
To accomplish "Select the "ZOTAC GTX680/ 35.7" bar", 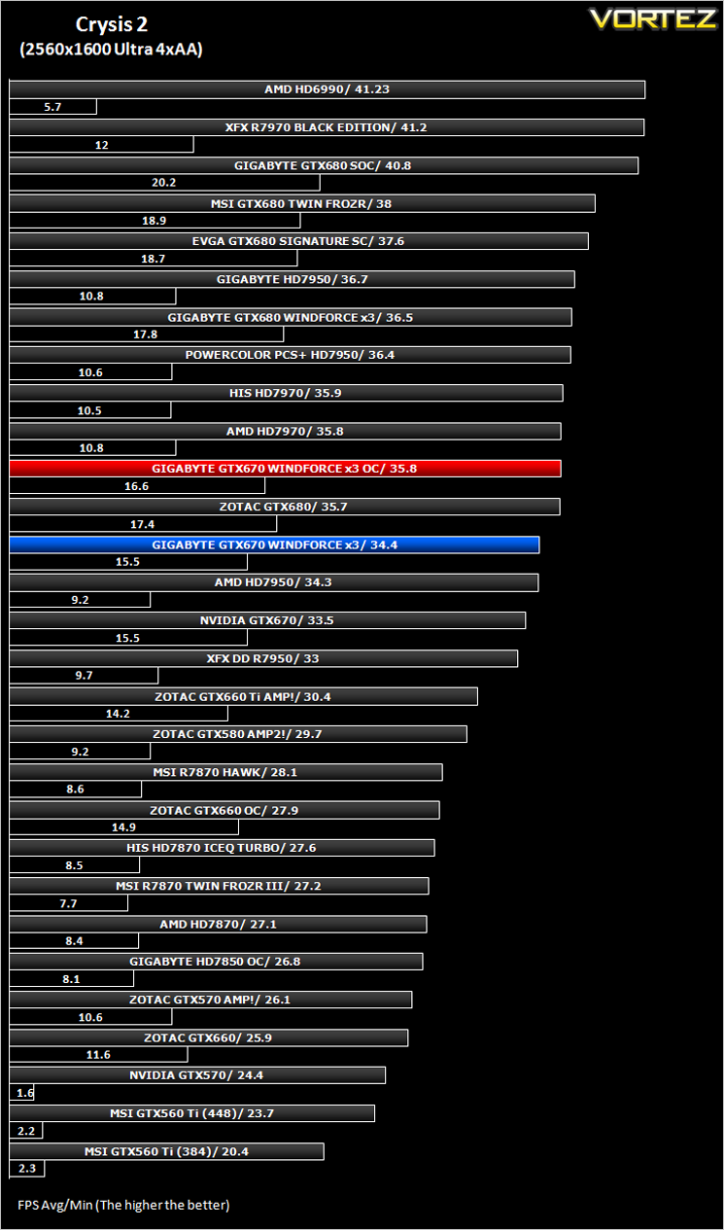I will [x=285, y=508].
